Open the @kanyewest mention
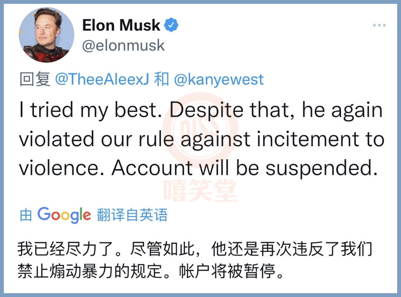 tap(219, 80)
